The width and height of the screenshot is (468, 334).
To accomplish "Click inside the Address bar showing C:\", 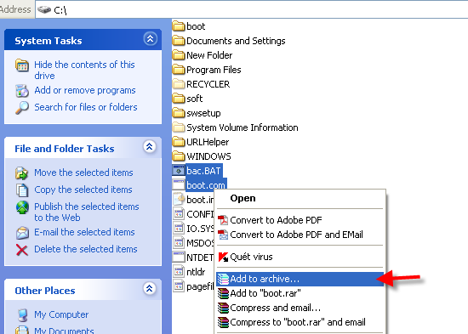I will [251, 10].
